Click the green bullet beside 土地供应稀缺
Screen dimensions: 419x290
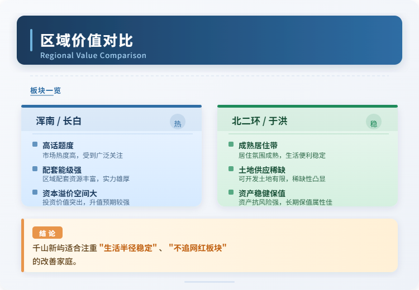point(231,168)
